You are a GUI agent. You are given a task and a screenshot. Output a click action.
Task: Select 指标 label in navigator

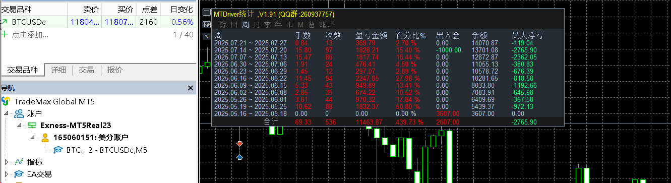pyautogui.click(x=35, y=162)
